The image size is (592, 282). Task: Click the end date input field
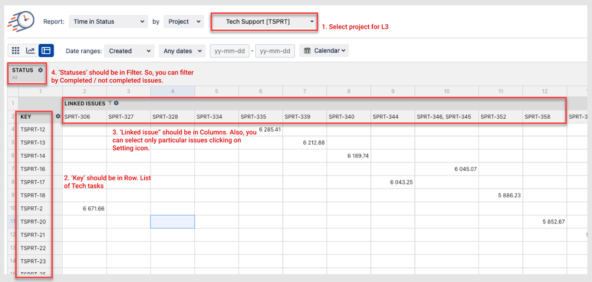[x=275, y=51]
